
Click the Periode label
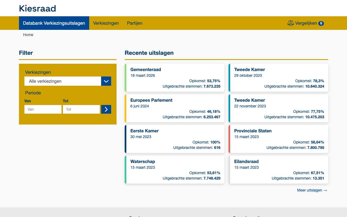click(x=33, y=93)
